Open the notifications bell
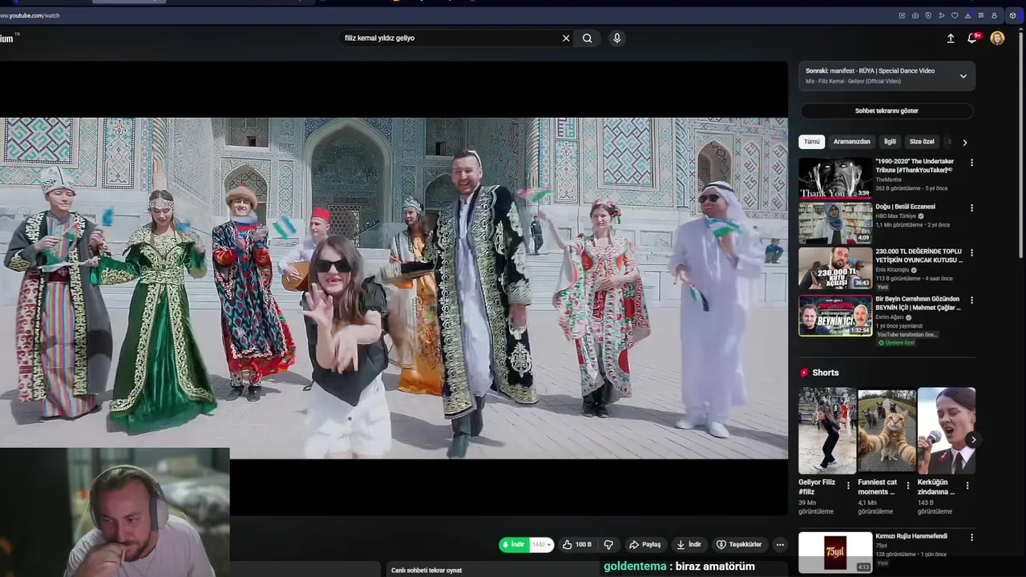The height and width of the screenshot is (577, 1026). 972,38
